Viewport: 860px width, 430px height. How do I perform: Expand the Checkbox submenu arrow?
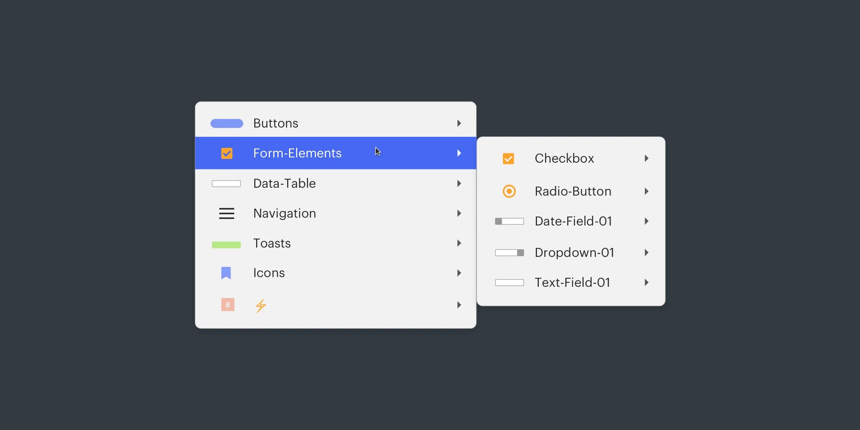(x=646, y=159)
